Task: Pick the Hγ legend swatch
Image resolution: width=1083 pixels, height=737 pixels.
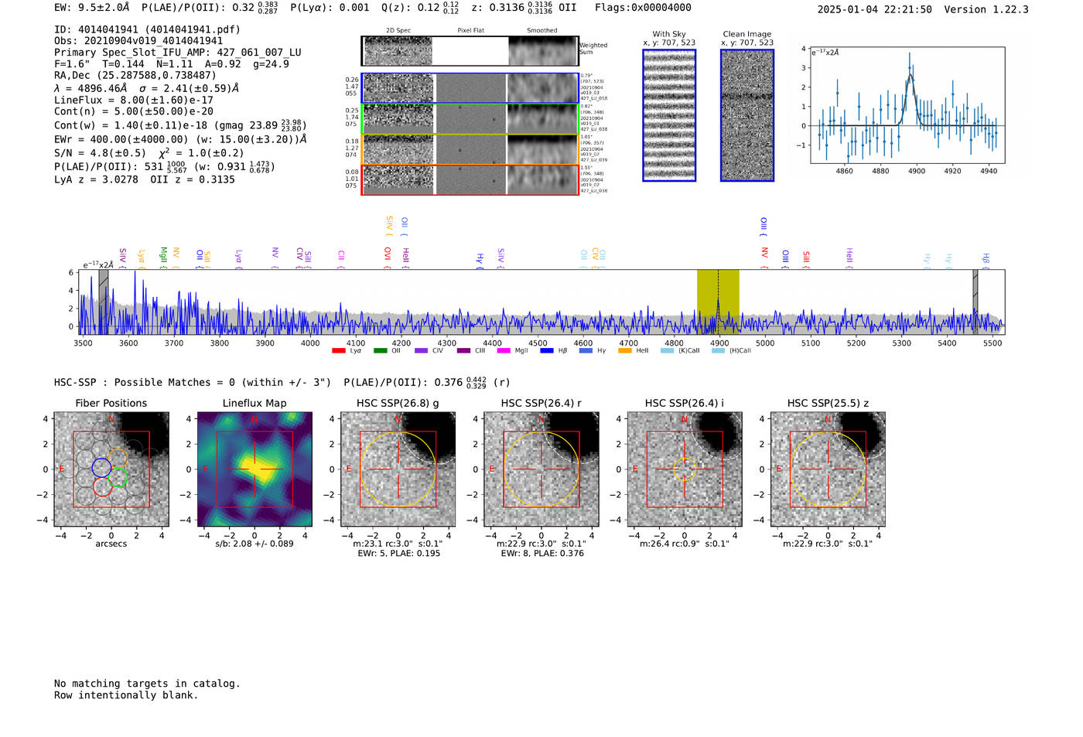Action: click(x=586, y=350)
